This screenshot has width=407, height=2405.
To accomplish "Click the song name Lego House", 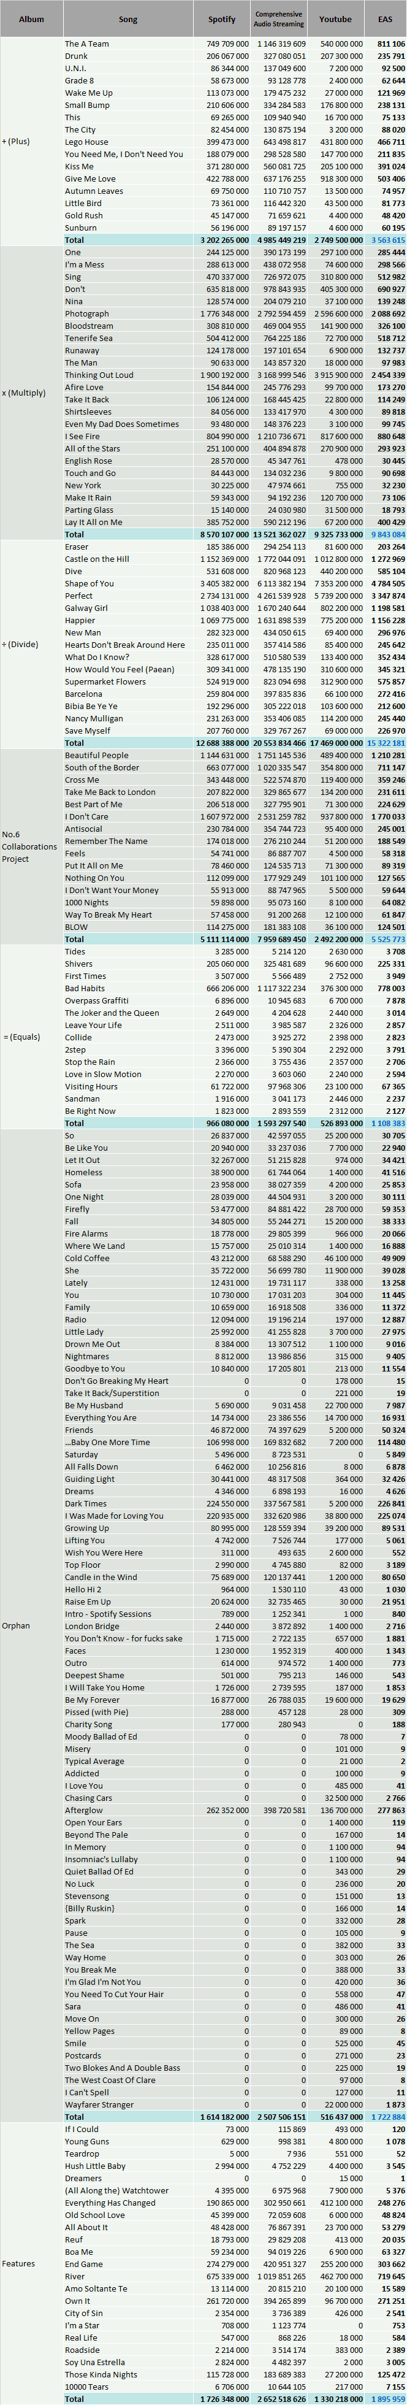I will tap(87, 142).
